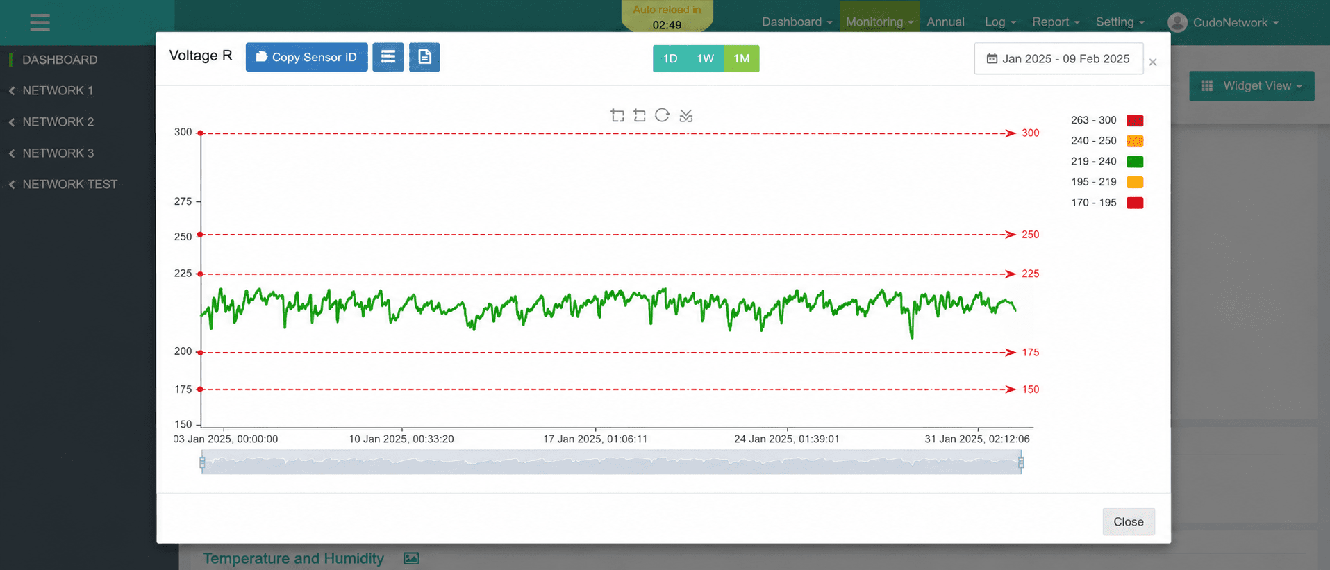Close the Voltage R dialog with the X
Screen dimensions: 1330x570
(1153, 62)
